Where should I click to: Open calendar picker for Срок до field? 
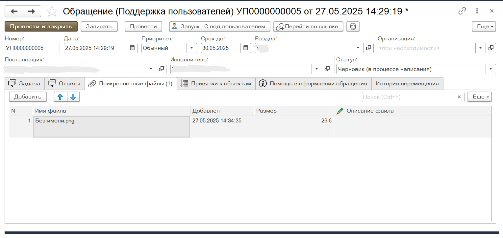pyautogui.click(x=245, y=48)
